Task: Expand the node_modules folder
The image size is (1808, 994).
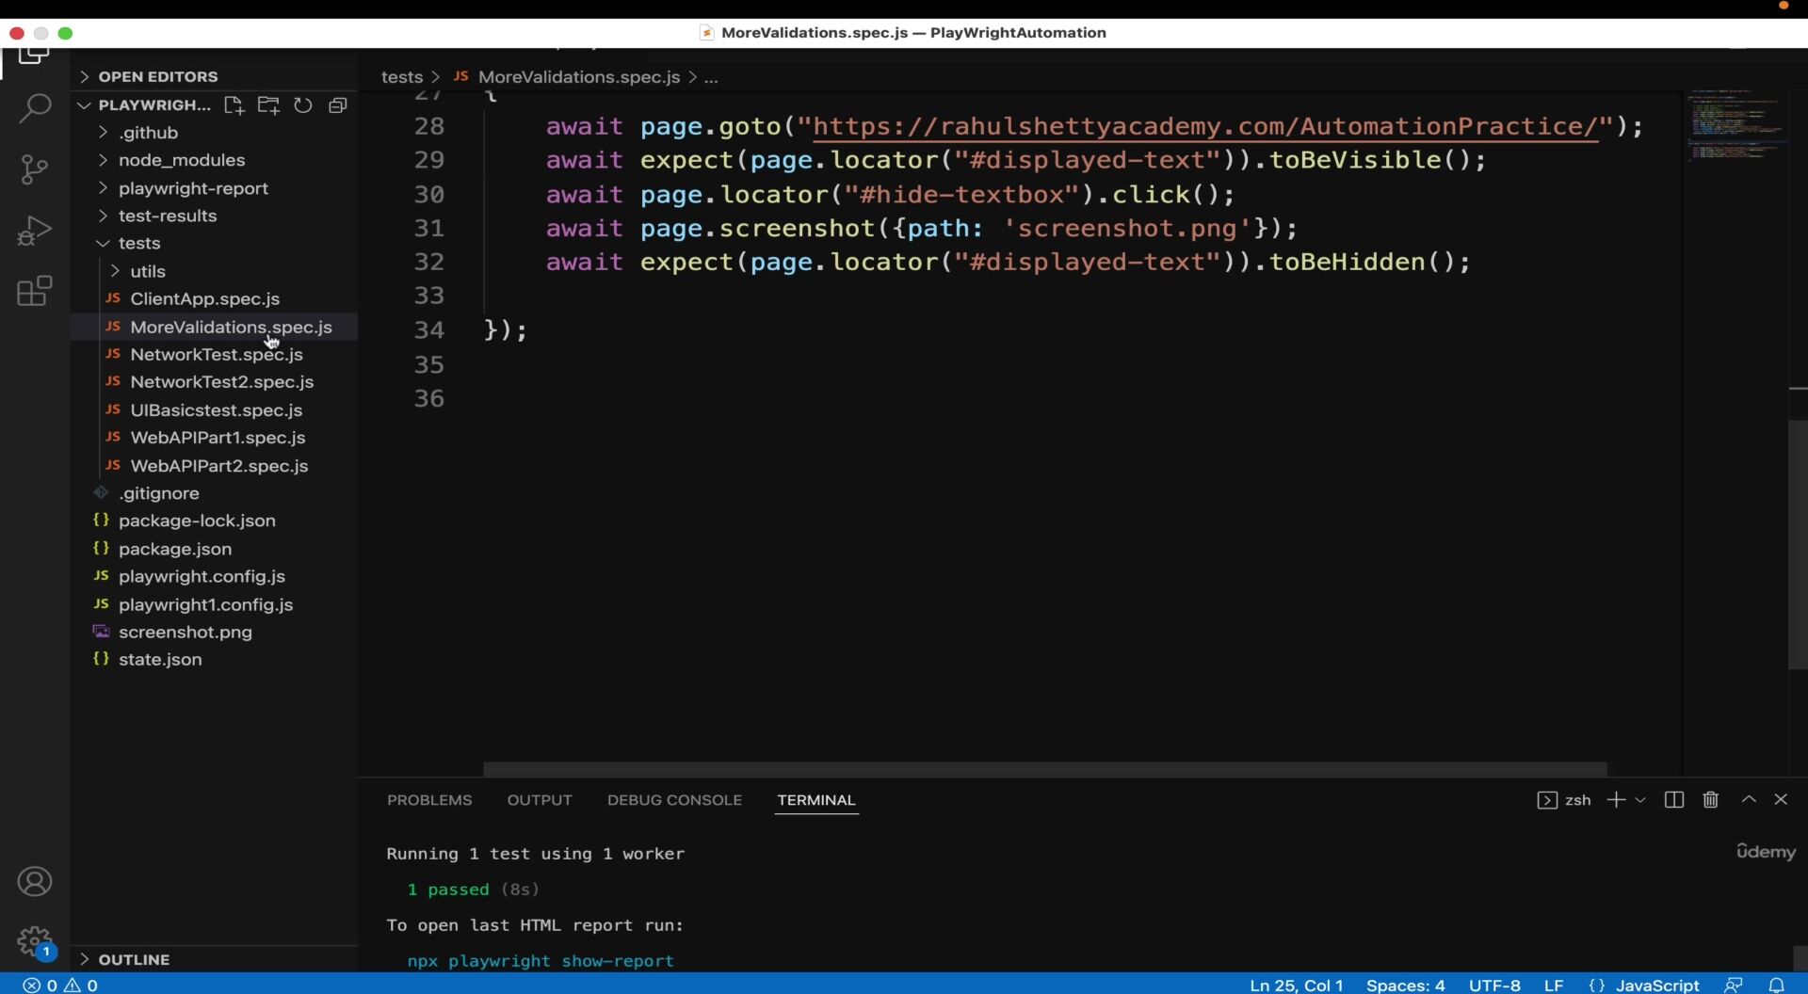Action: tap(181, 160)
